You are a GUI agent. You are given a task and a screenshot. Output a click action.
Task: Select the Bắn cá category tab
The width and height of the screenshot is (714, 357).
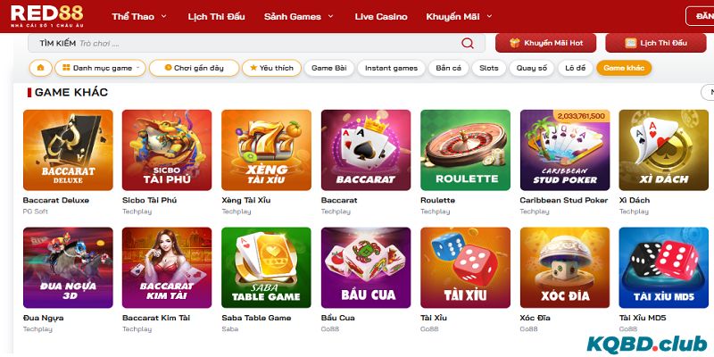pyautogui.click(x=449, y=68)
